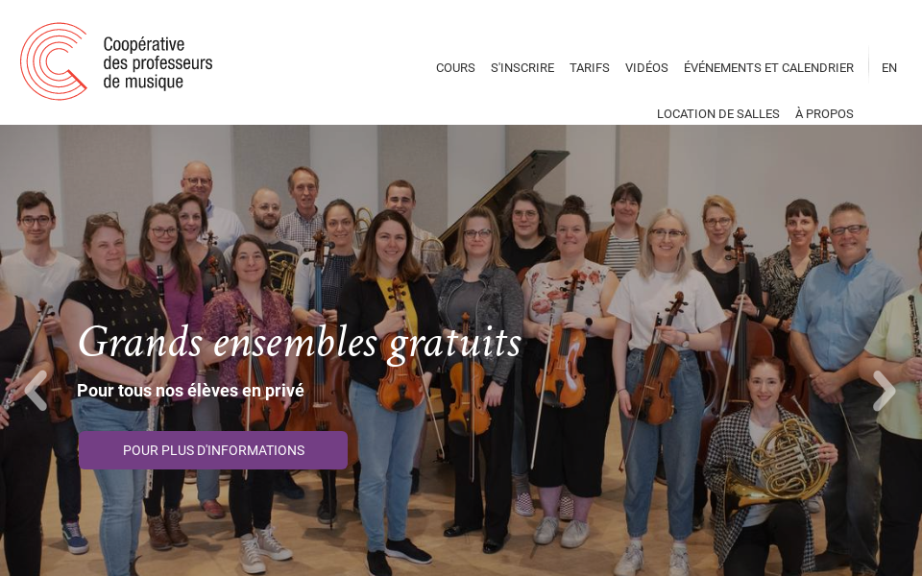This screenshot has height=576, width=922.
Task: Select Tarifs in the navigation
Action: tap(589, 67)
